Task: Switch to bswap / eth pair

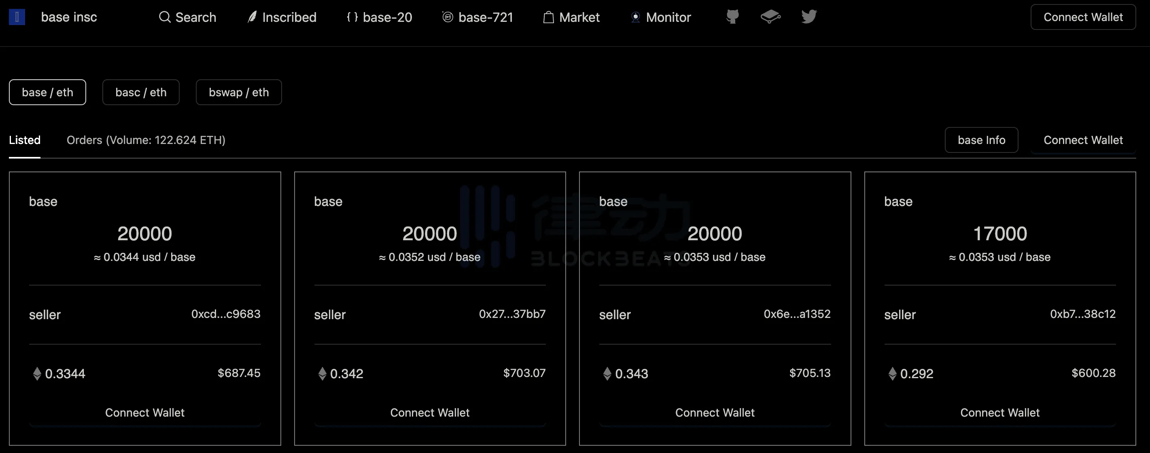Action: point(238,92)
